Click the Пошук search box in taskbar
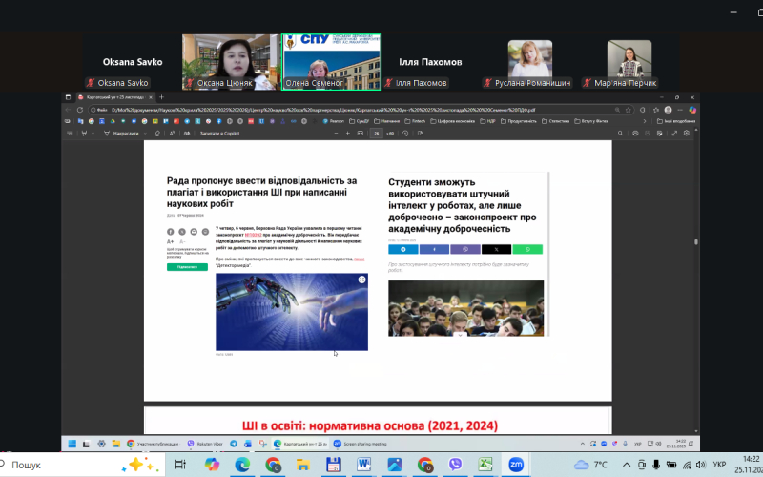The height and width of the screenshot is (477, 763). [57, 465]
